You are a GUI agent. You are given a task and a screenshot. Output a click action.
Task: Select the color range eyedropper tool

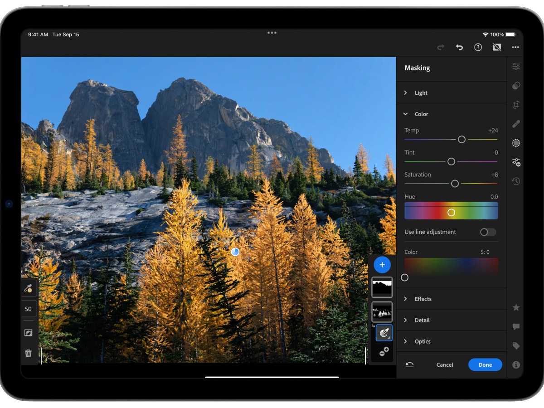[x=29, y=288]
